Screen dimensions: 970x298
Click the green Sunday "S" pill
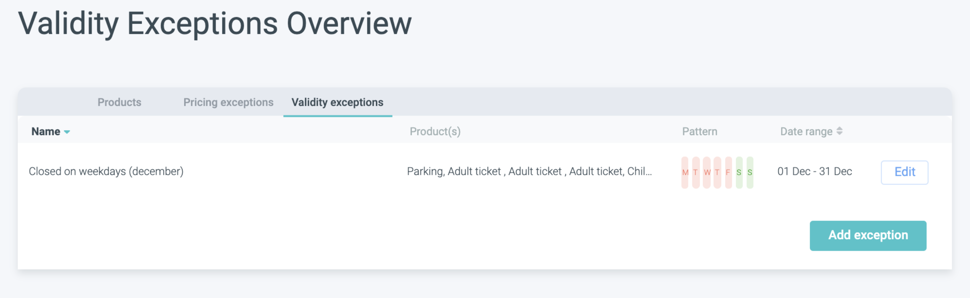click(750, 172)
